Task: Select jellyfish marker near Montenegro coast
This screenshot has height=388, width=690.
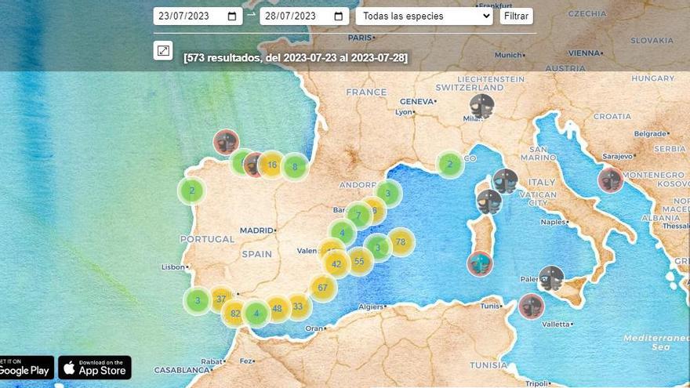Action: click(x=610, y=180)
